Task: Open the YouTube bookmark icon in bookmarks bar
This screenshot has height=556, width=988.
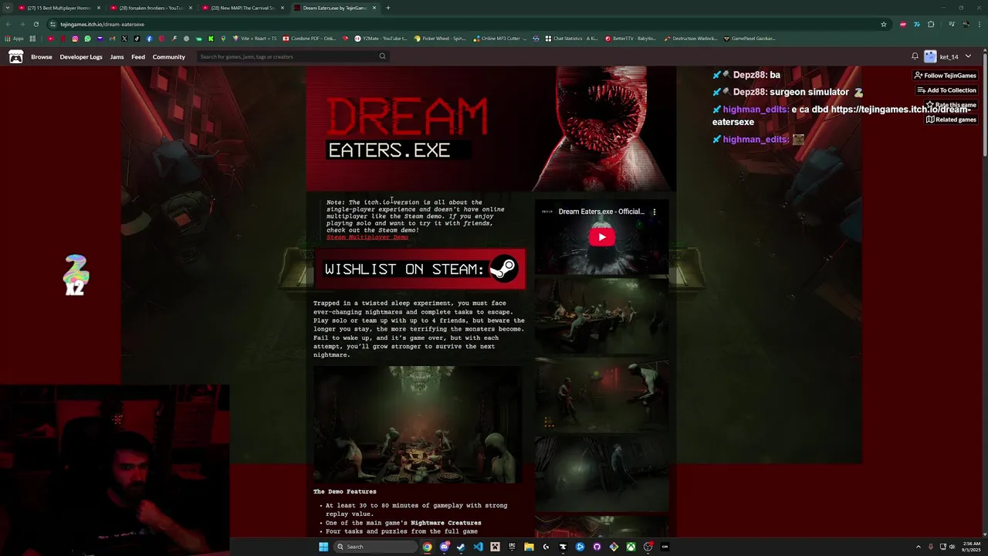Action: coord(51,39)
